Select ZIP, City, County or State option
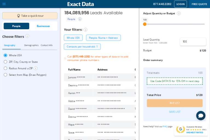 click(x=5, y=62)
